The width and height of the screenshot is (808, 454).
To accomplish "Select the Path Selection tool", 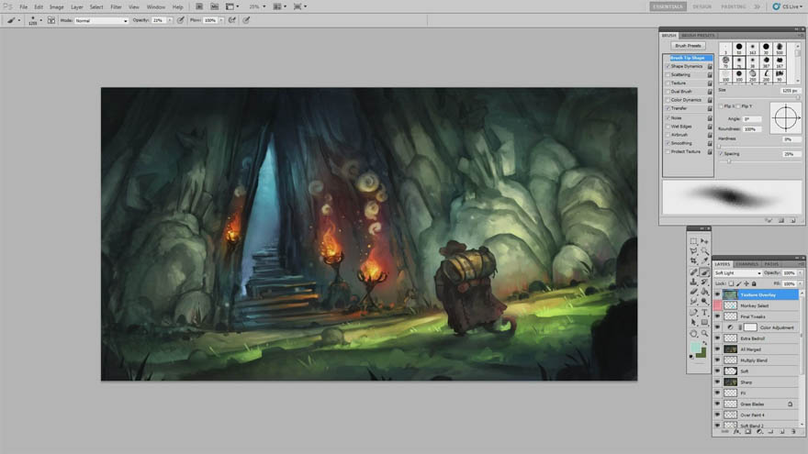I will point(693,322).
